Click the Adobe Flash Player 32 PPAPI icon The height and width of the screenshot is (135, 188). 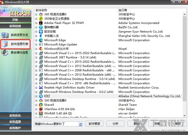[41, 23]
